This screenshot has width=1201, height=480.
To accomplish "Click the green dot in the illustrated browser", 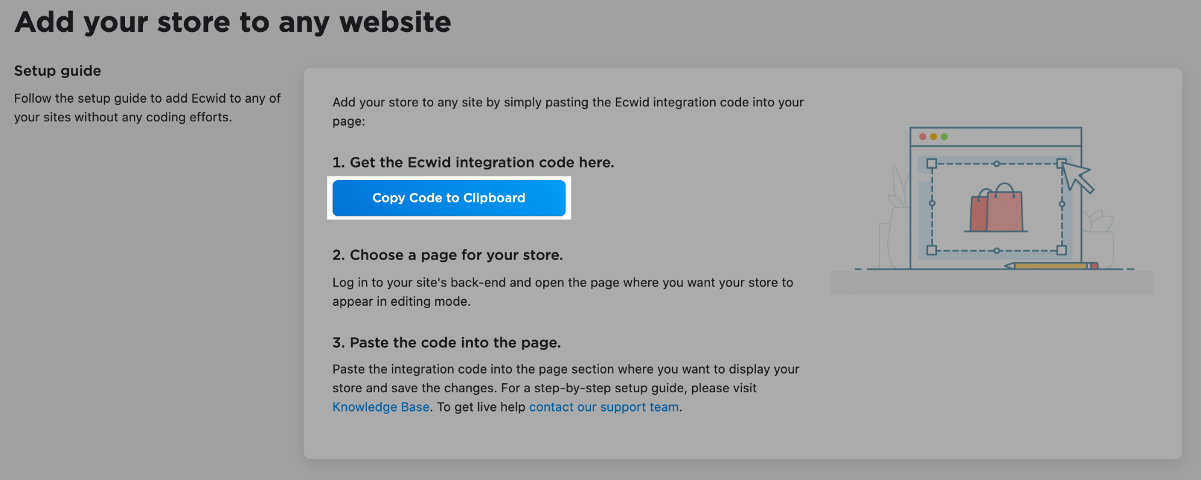I will pos(944,137).
